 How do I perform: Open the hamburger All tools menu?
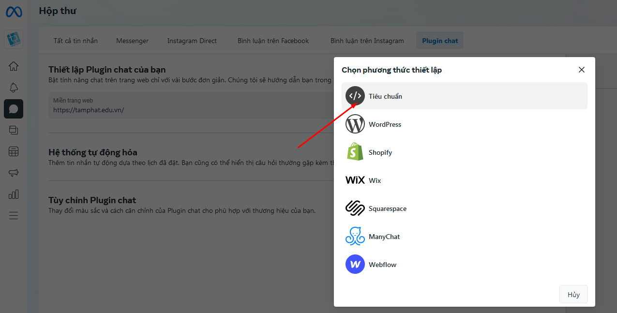(14, 216)
